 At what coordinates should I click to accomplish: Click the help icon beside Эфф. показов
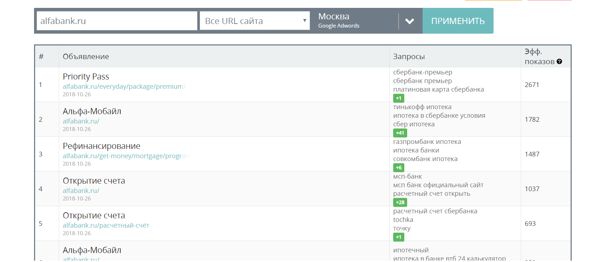[x=559, y=62]
